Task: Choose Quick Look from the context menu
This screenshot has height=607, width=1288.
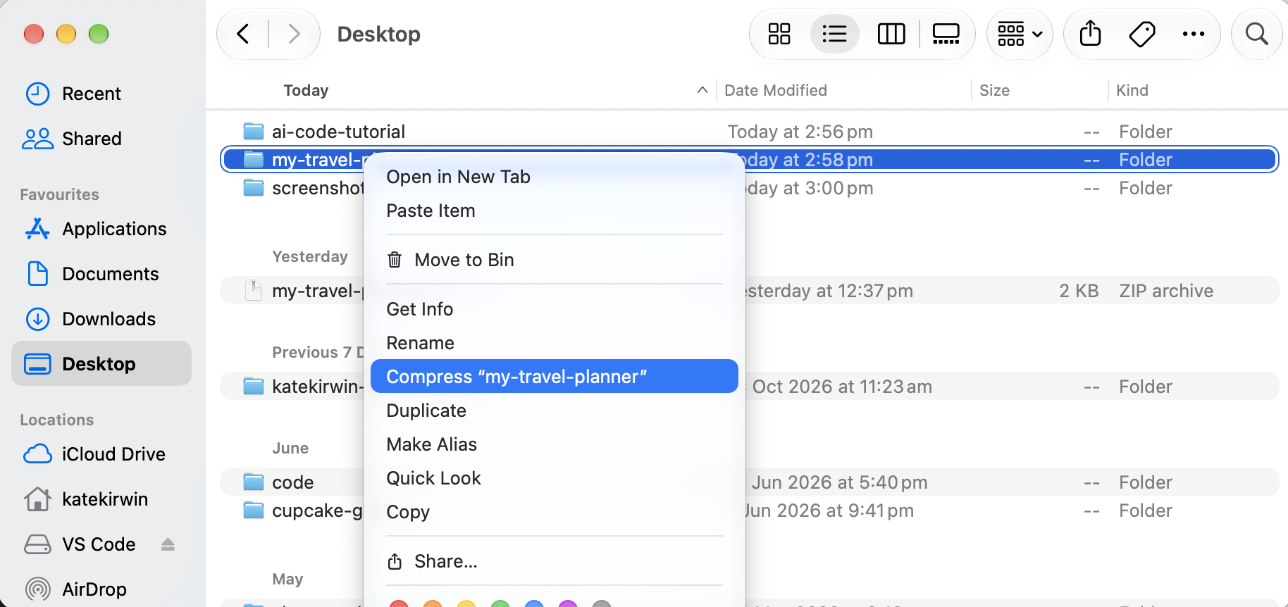Action: (554, 478)
